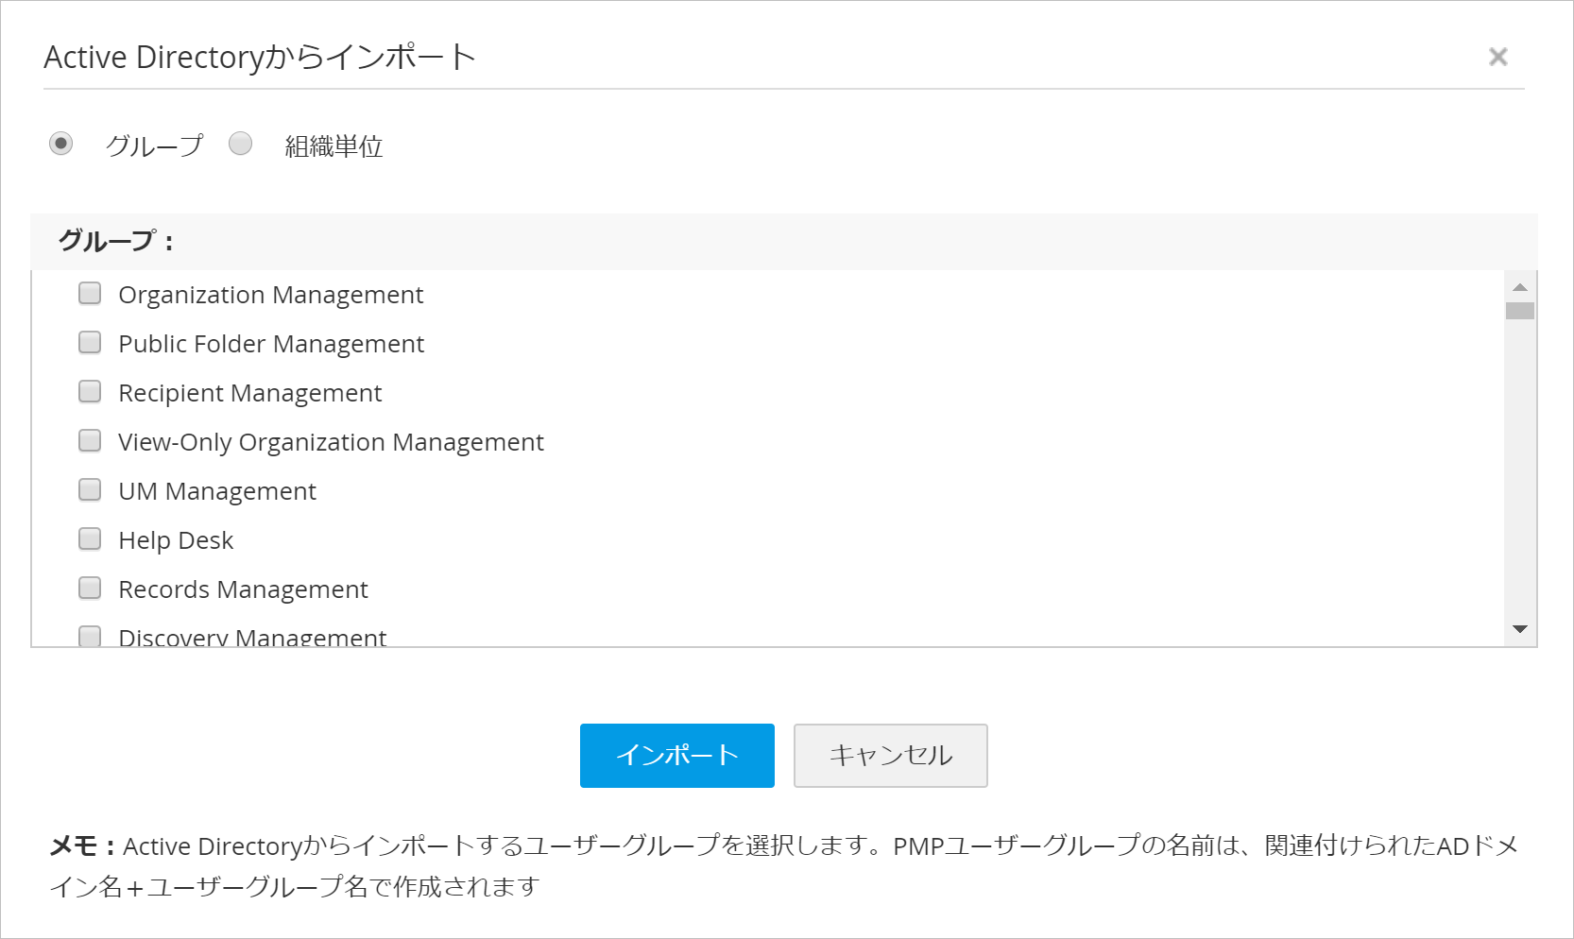The width and height of the screenshot is (1574, 939).
Task: Check the Organization Management checkbox
Action: pos(90,294)
